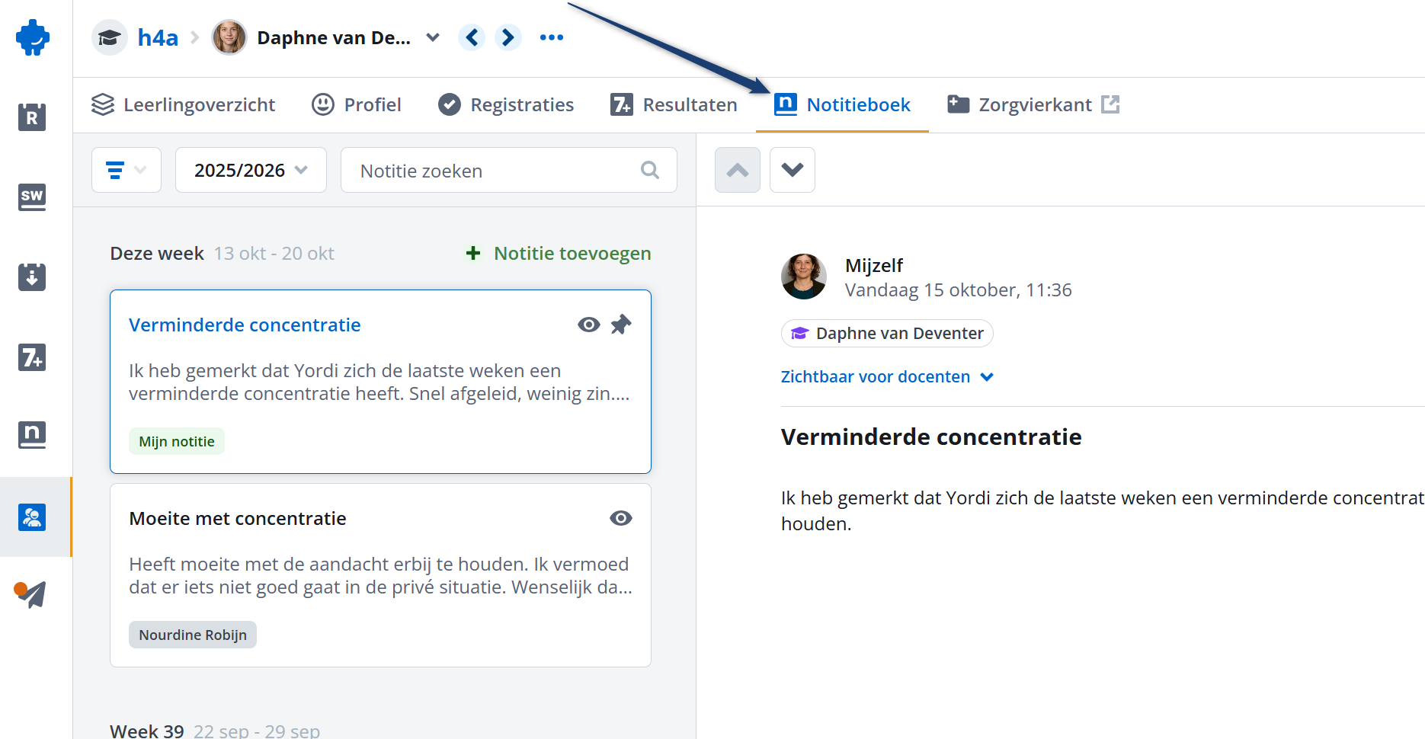Pin the Verminderde concentratie note
The width and height of the screenshot is (1425, 739).
click(x=621, y=325)
